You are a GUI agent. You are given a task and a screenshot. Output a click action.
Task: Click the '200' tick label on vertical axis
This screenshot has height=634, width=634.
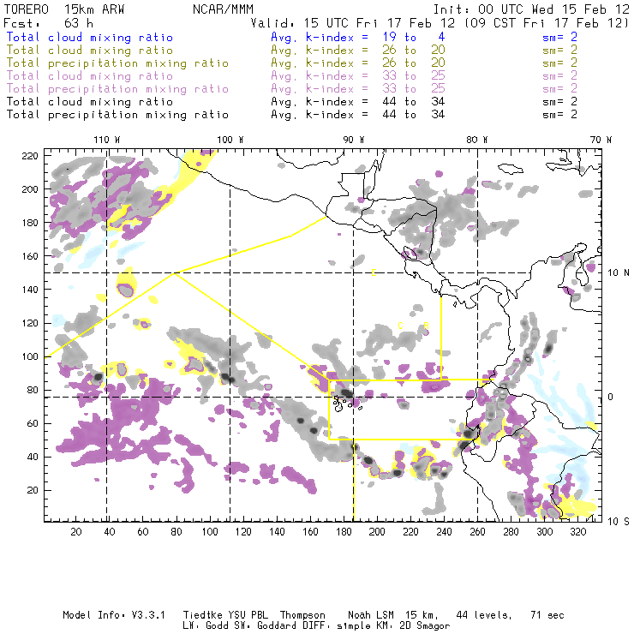[30, 189]
